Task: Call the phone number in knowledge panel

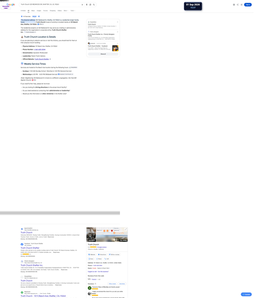Action: [x=97, y=265]
